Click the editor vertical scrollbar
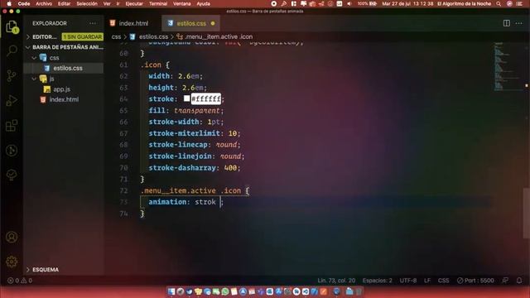530x298 pixels. [527, 213]
